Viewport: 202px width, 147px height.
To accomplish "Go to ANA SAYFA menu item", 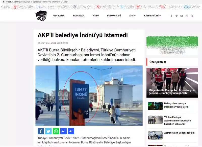I will coord(59,16).
